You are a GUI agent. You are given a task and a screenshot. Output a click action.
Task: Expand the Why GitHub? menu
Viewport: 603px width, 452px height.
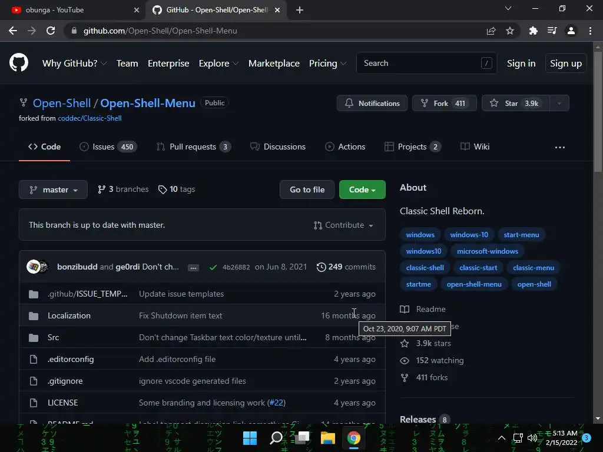[74, 64]
